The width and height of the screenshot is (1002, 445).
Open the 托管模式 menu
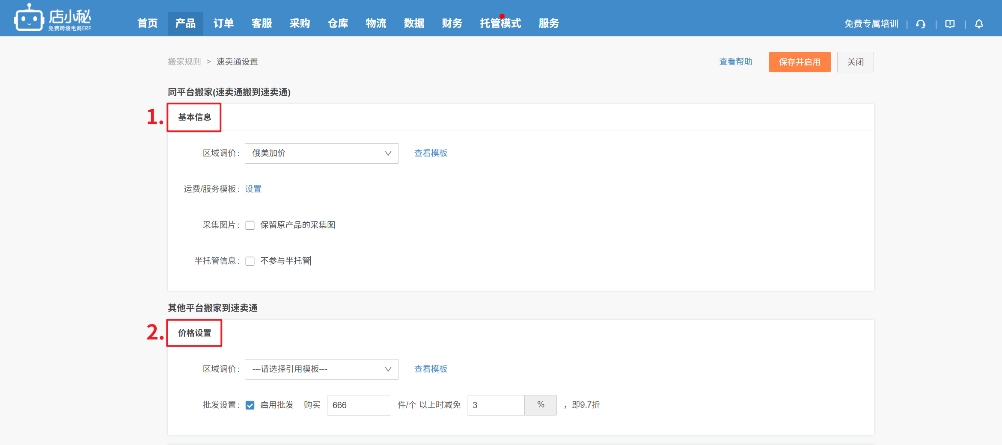pyautogui.click(x=500, y=24)
